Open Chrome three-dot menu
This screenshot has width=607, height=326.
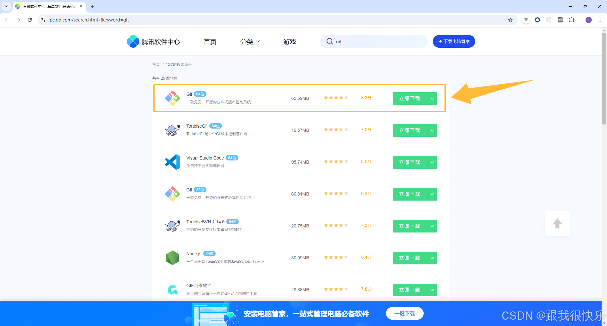coord(600,20)
